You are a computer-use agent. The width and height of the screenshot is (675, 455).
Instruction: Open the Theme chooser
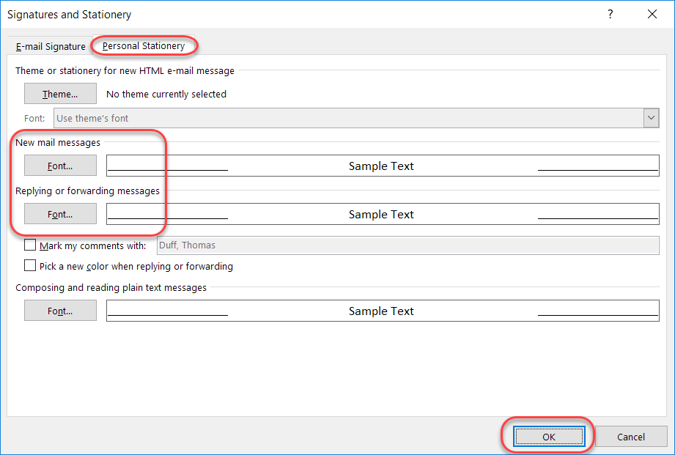(x=60, y=93)
